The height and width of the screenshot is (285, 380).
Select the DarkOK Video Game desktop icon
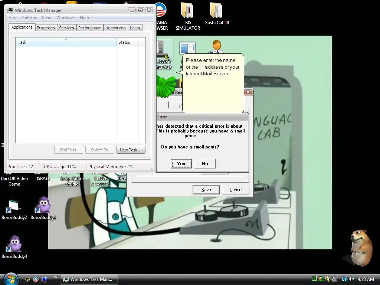coord(14,181)
